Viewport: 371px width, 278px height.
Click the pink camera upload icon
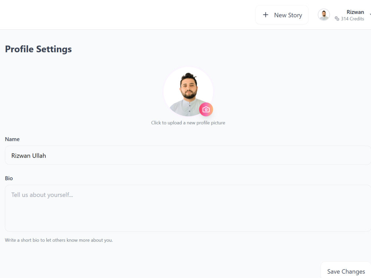click(x=206, y=109)
